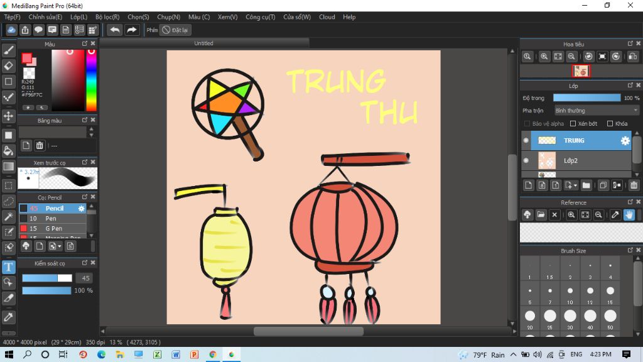The image size is (643, 362).
Task: Click the Redo arrow in toolbar
Action: [132, 30]
